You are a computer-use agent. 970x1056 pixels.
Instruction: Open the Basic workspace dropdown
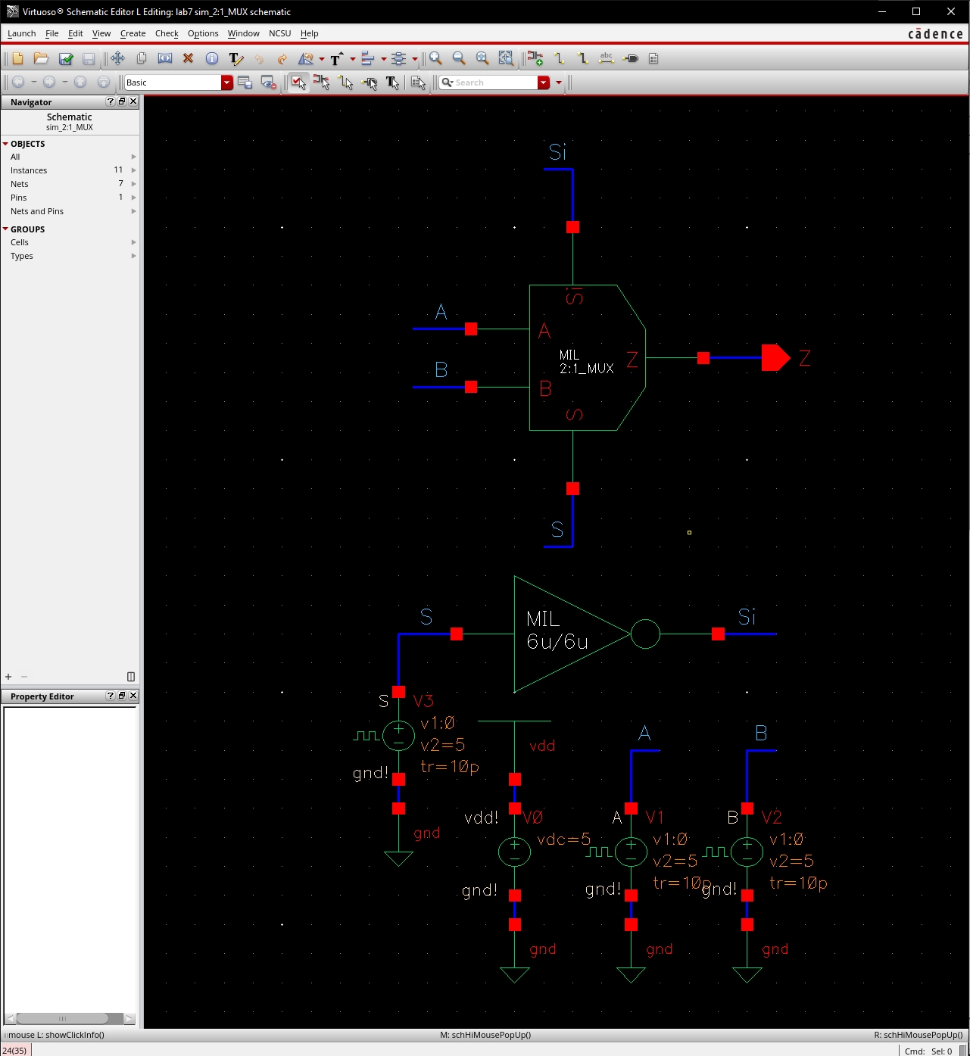point(226,83)
